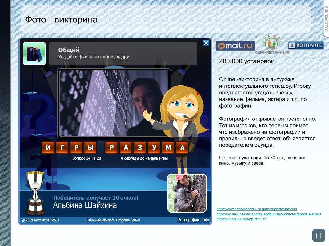The height and width of the screenshot is (246, 329).
Task: Click the ВКонтакте logo
Action: pyautogui.click(x=306, y=45)
